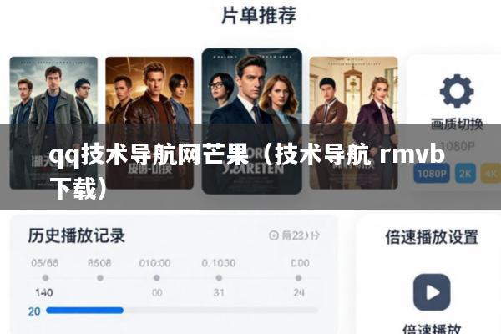501x334 pixels.
Task: Open the poster with three men in coats
Action: coord(53,123)
